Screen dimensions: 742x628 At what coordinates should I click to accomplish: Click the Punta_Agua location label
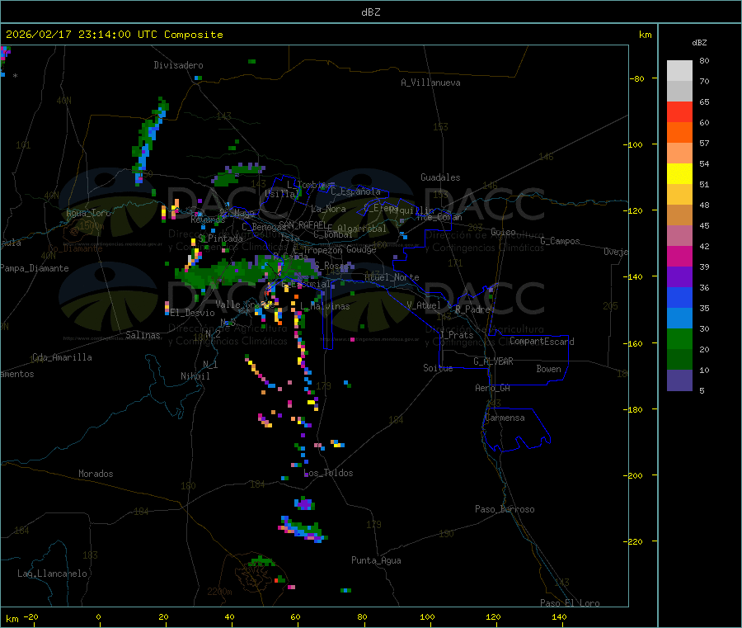(376, 560)
